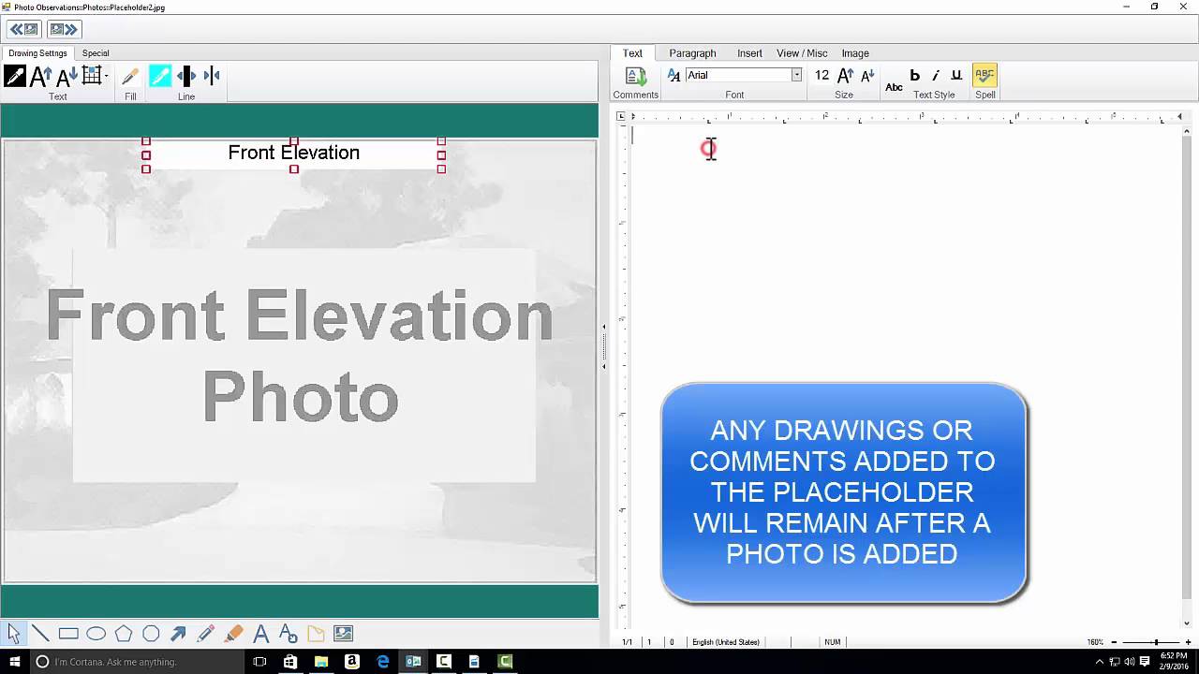Decrease comment font size

867,75
